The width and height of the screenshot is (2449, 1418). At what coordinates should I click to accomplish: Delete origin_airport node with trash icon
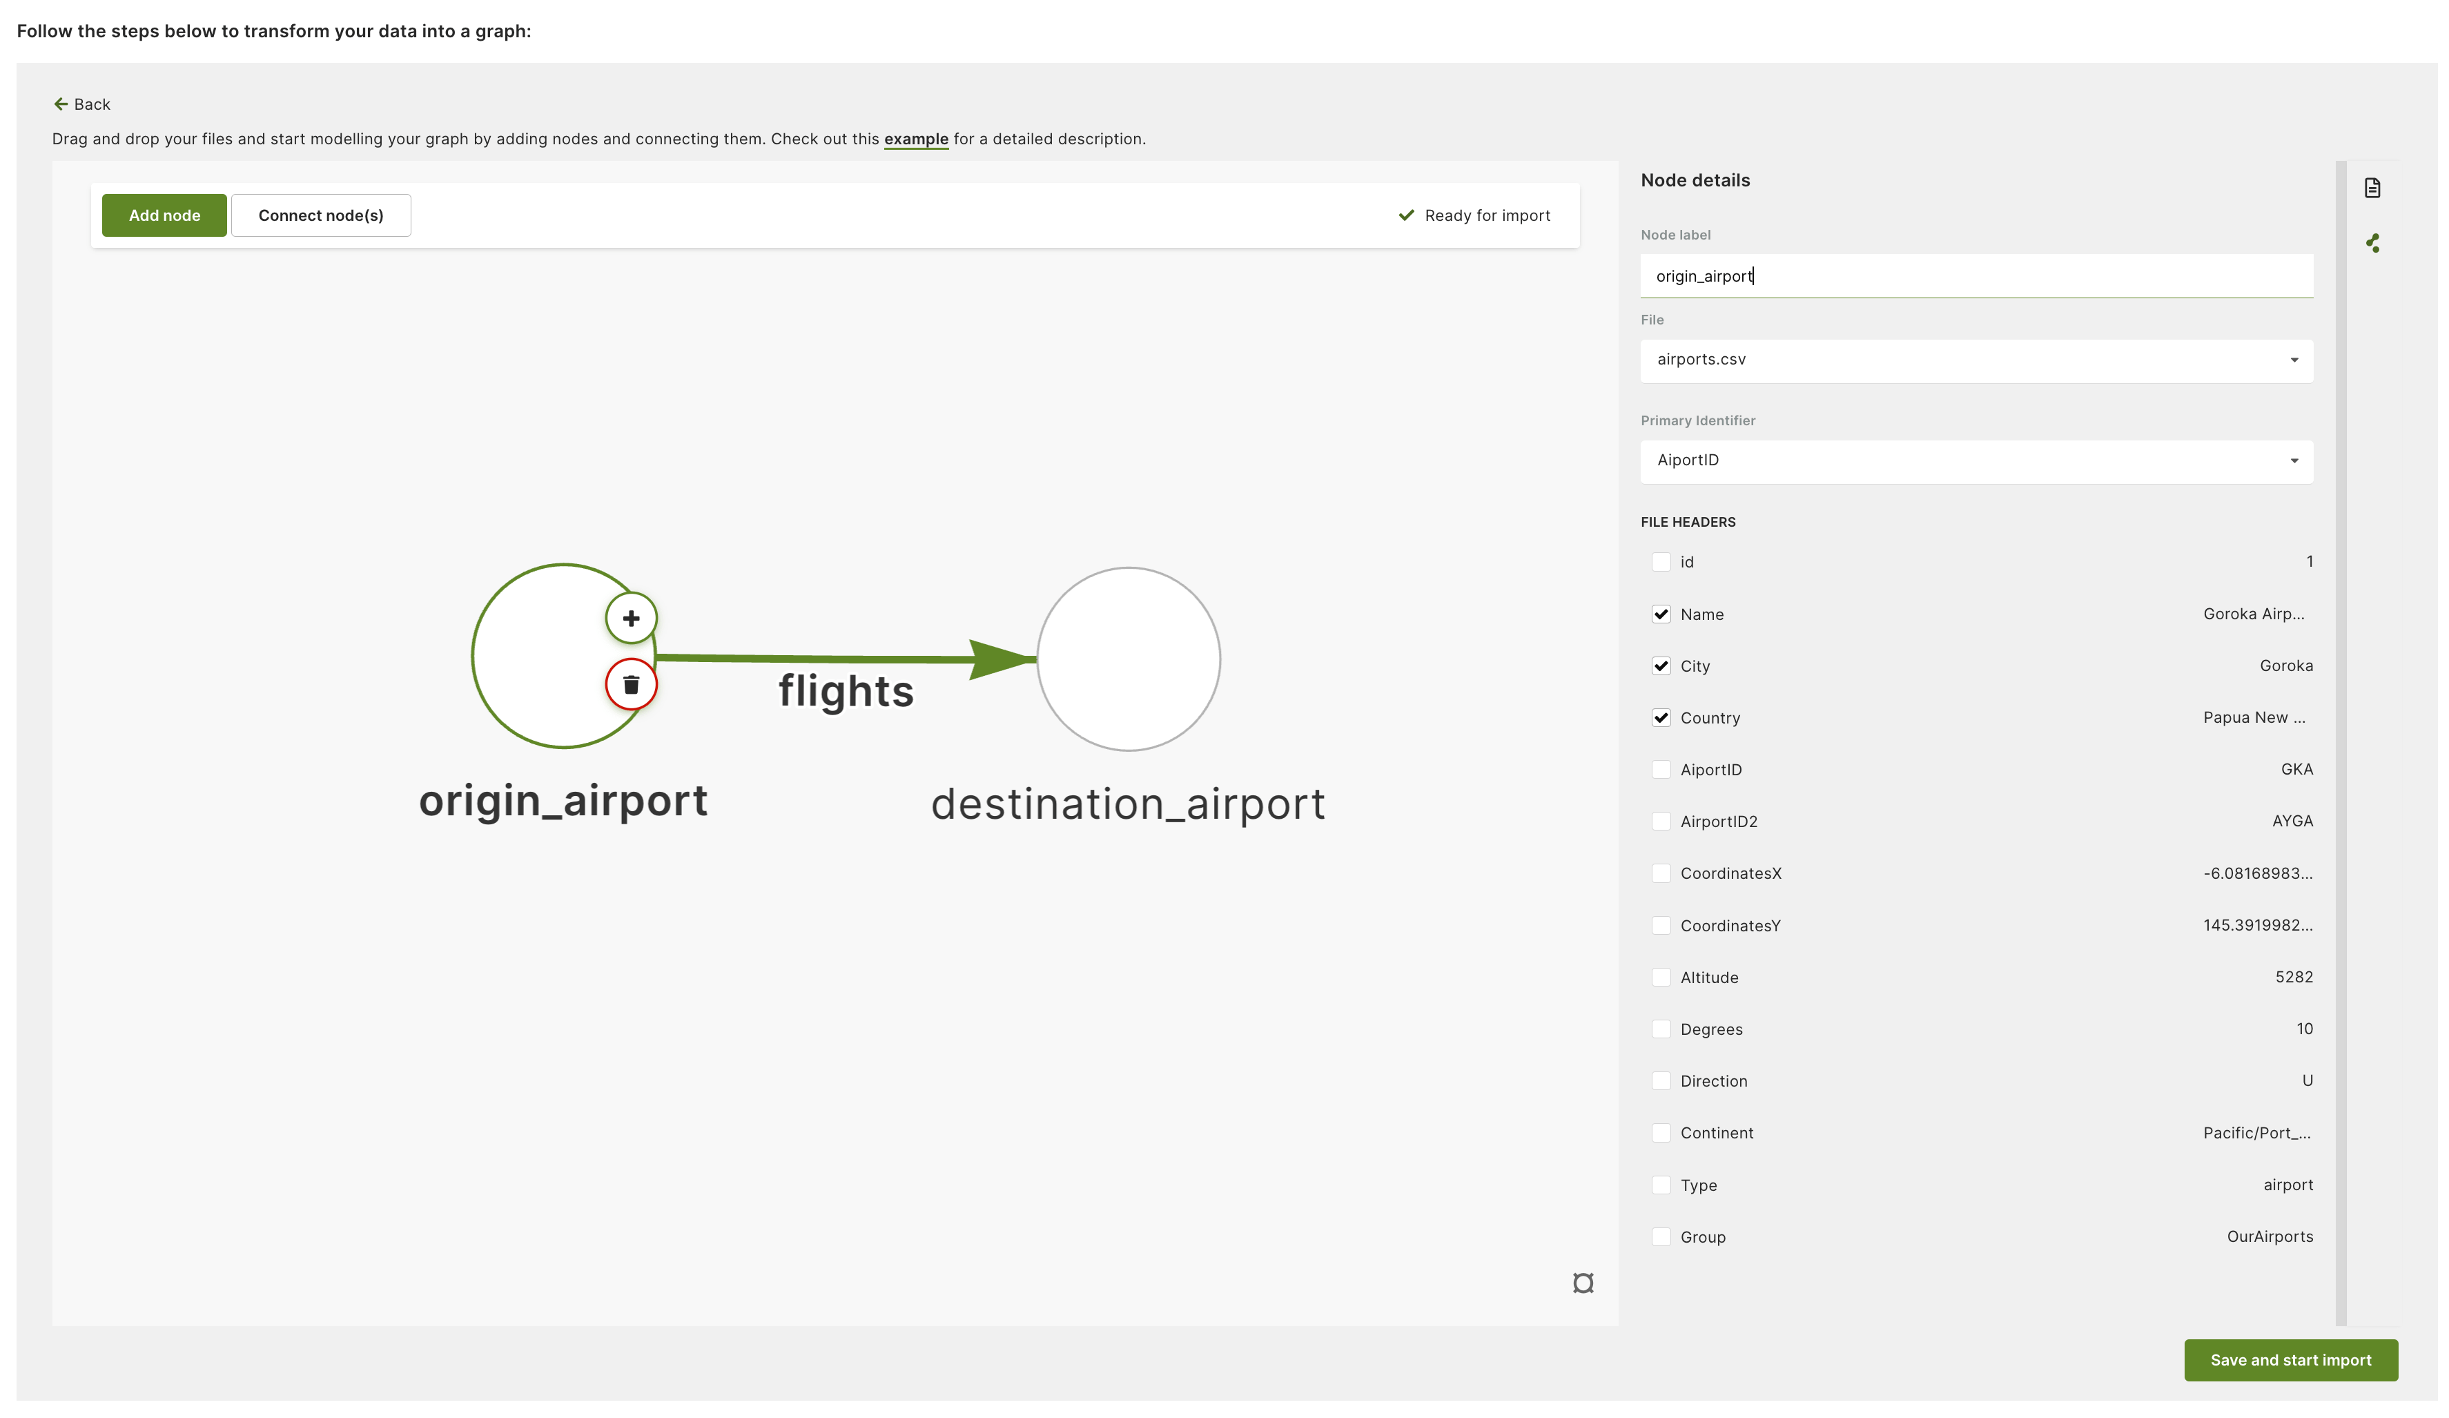click(x=631, y=686)
